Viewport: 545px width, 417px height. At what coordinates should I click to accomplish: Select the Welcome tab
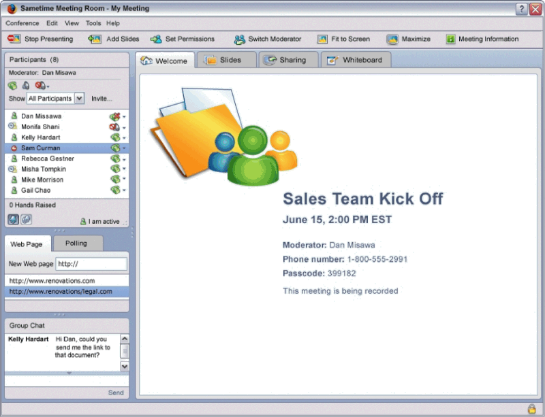point(165,61)
